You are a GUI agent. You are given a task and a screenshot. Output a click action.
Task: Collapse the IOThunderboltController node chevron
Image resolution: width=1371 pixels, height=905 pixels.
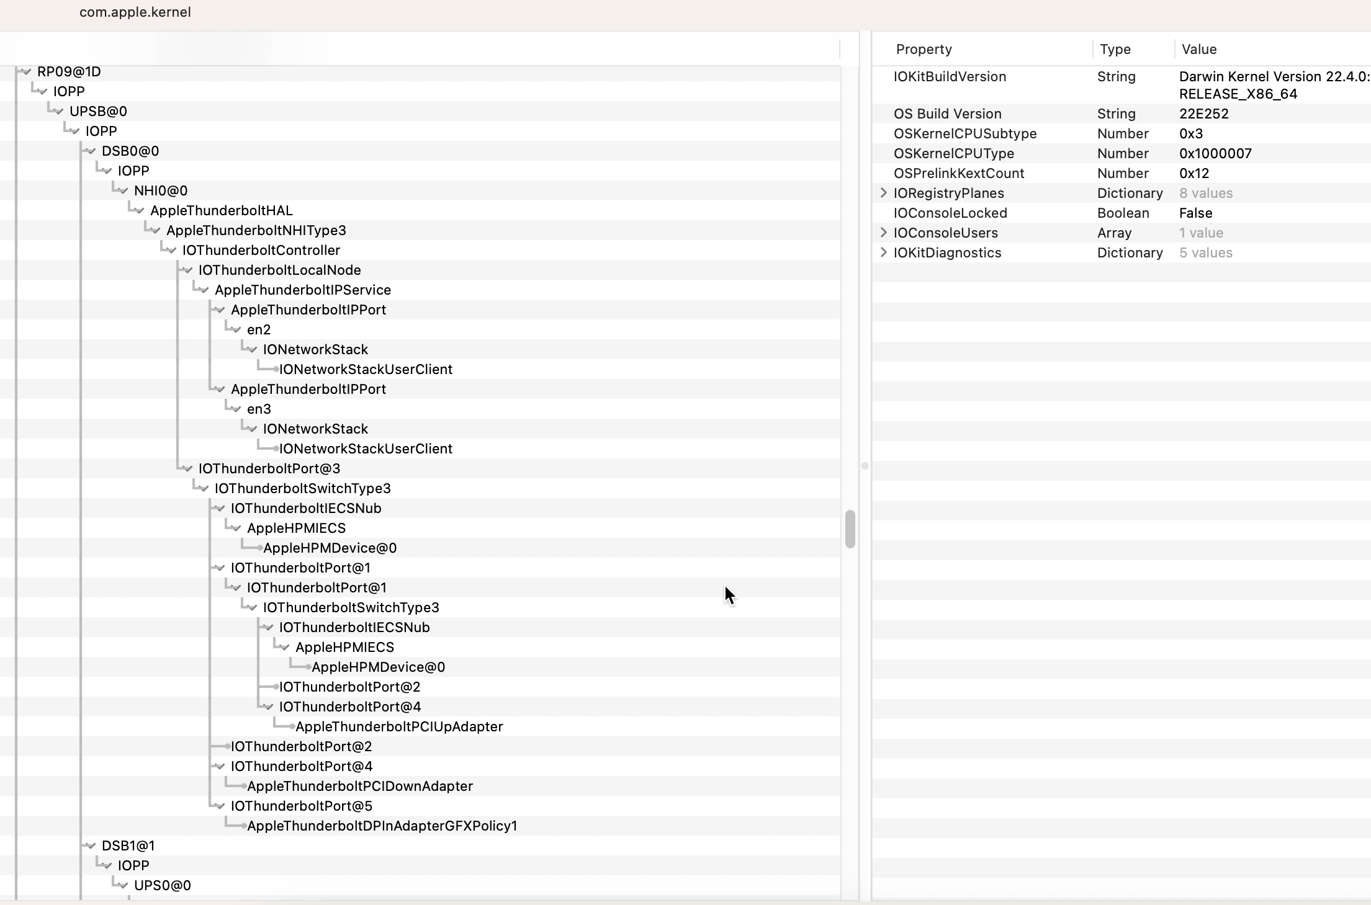(x=172, y=251)
